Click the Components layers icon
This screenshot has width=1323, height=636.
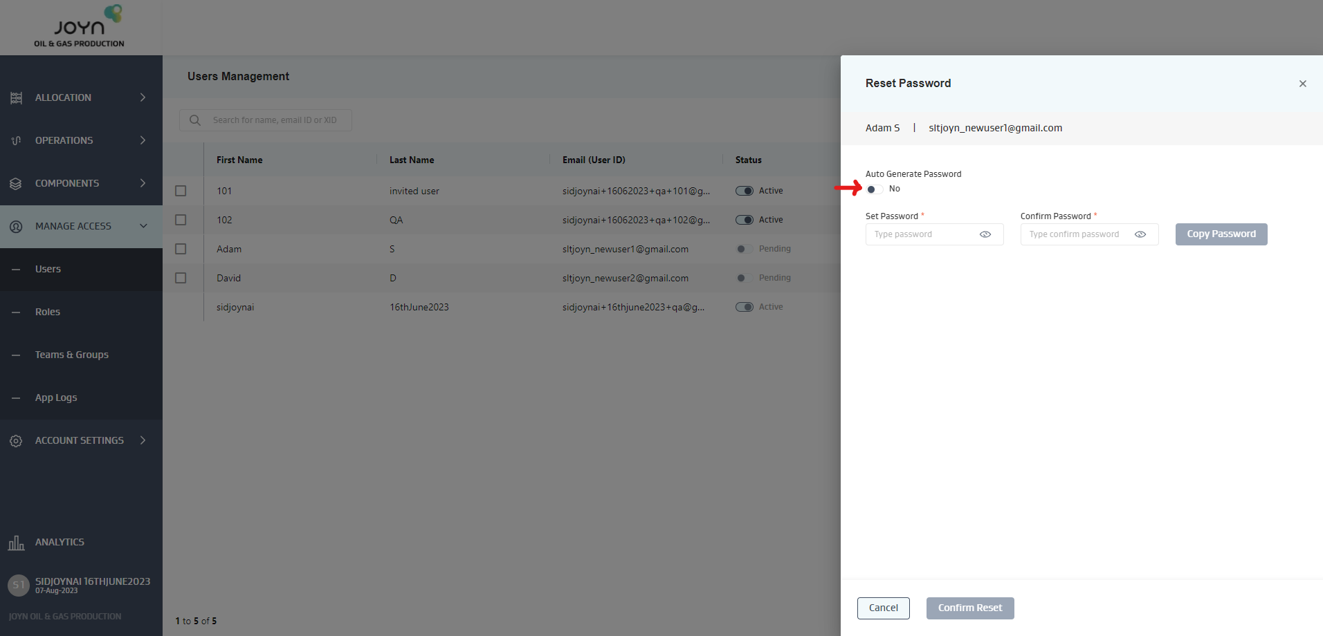pyautogui.click(x=16, y=184)
